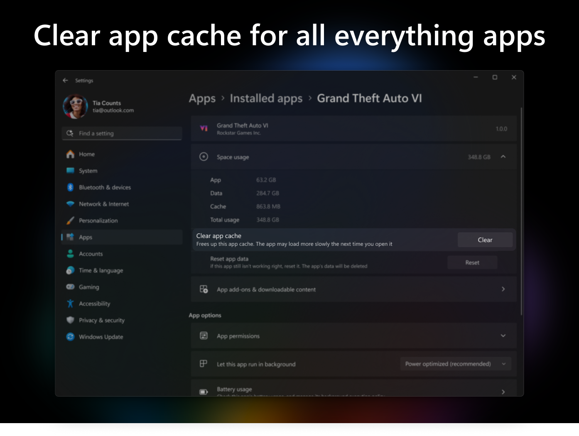Click the back arrow in Settings
This screenshot has height=436, width=579.
[x=65, y=81]
